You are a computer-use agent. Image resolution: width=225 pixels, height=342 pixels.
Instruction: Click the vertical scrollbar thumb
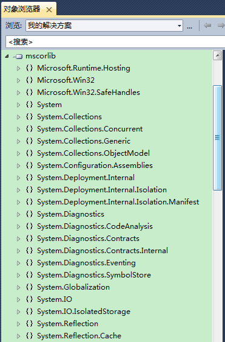(x=217, y=138)
